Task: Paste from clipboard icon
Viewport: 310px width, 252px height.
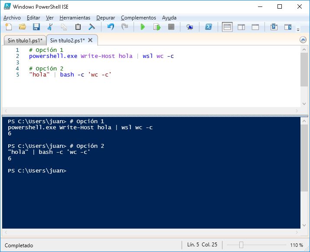Action: click(78, 27)
